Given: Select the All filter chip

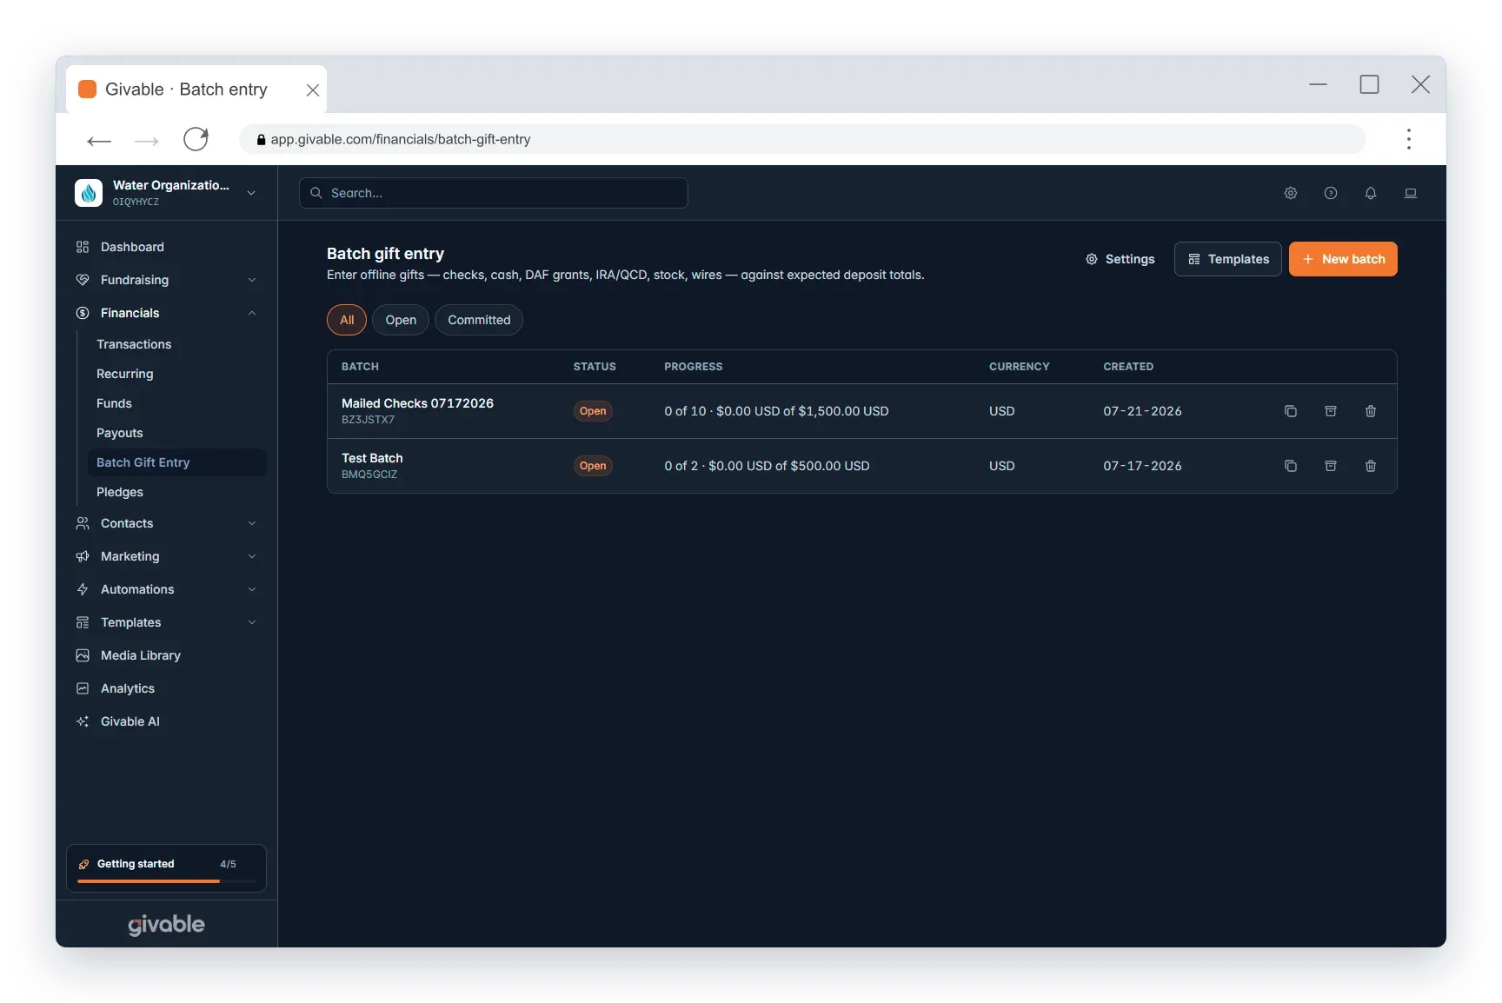Looking at the screenshot, I should click(x=347, y=320).
